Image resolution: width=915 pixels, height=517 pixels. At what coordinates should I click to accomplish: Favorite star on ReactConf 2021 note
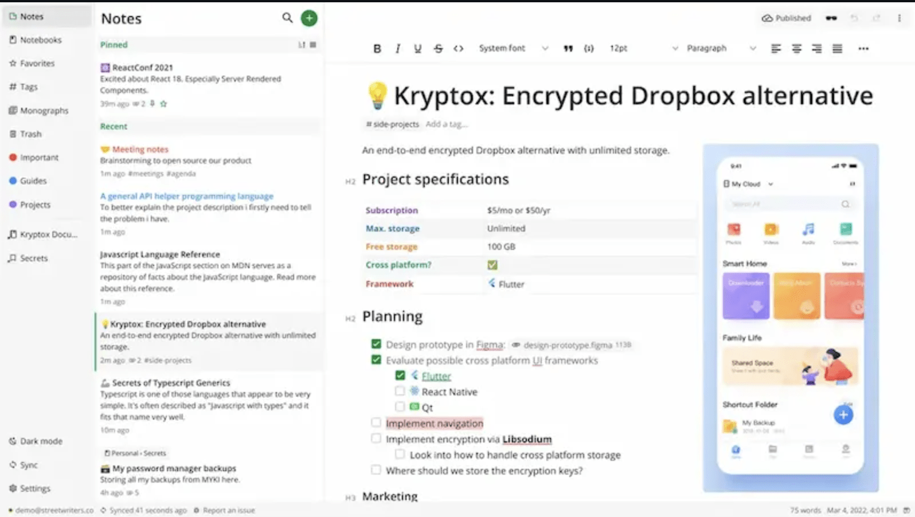point(163,104)
